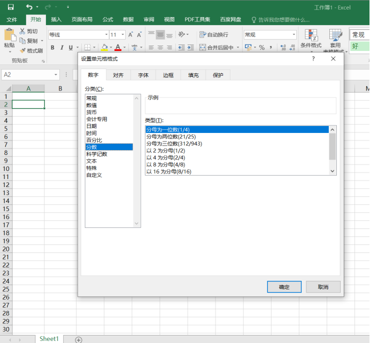Click the text orientation icon
The image size is (370, 343).
181,34
